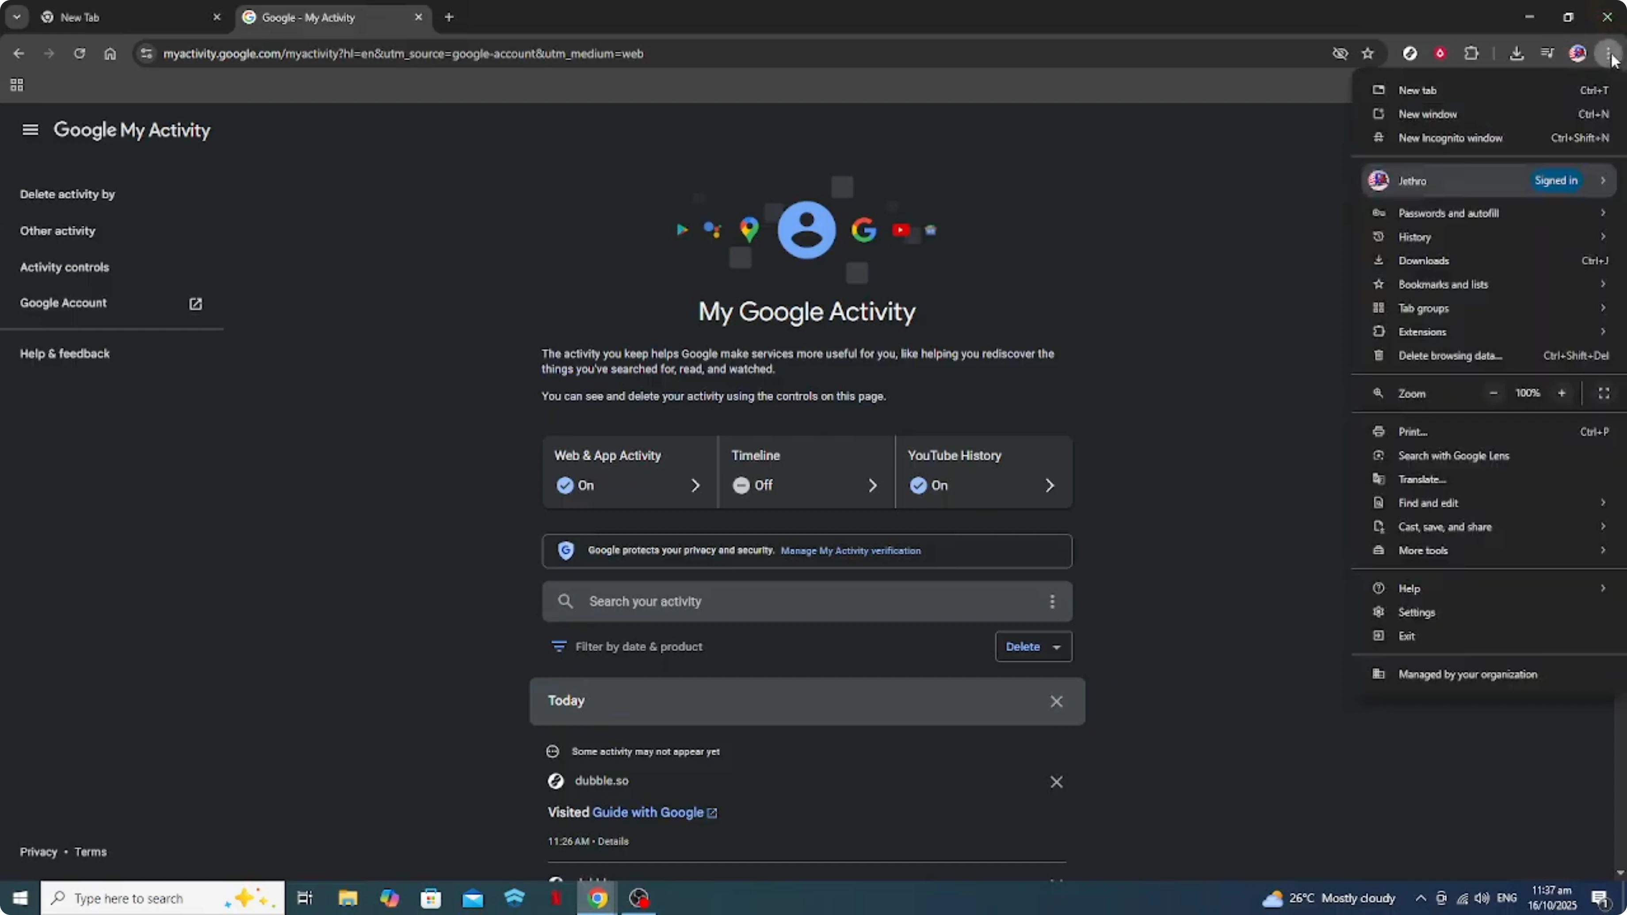The image size is (1627, 915).
Task: Open Tab search dropdown arrow
Action: 17,17
